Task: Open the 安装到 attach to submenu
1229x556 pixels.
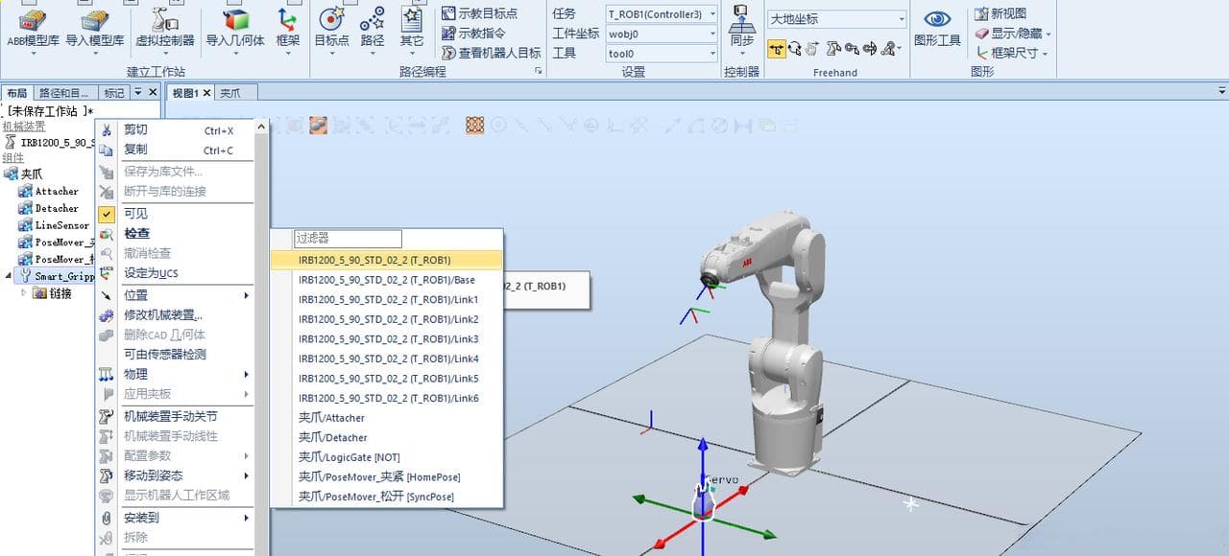Action: (175, 518)
